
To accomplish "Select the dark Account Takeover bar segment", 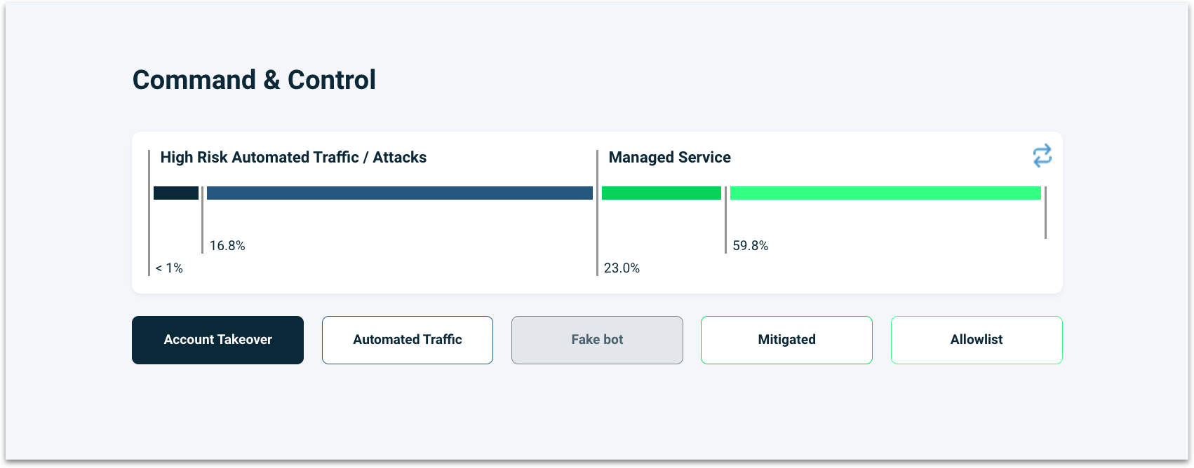I will 175,193.
